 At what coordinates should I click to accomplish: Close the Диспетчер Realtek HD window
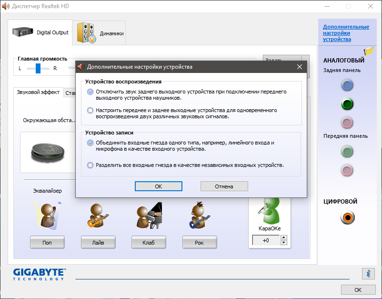[x=371, y=6]
